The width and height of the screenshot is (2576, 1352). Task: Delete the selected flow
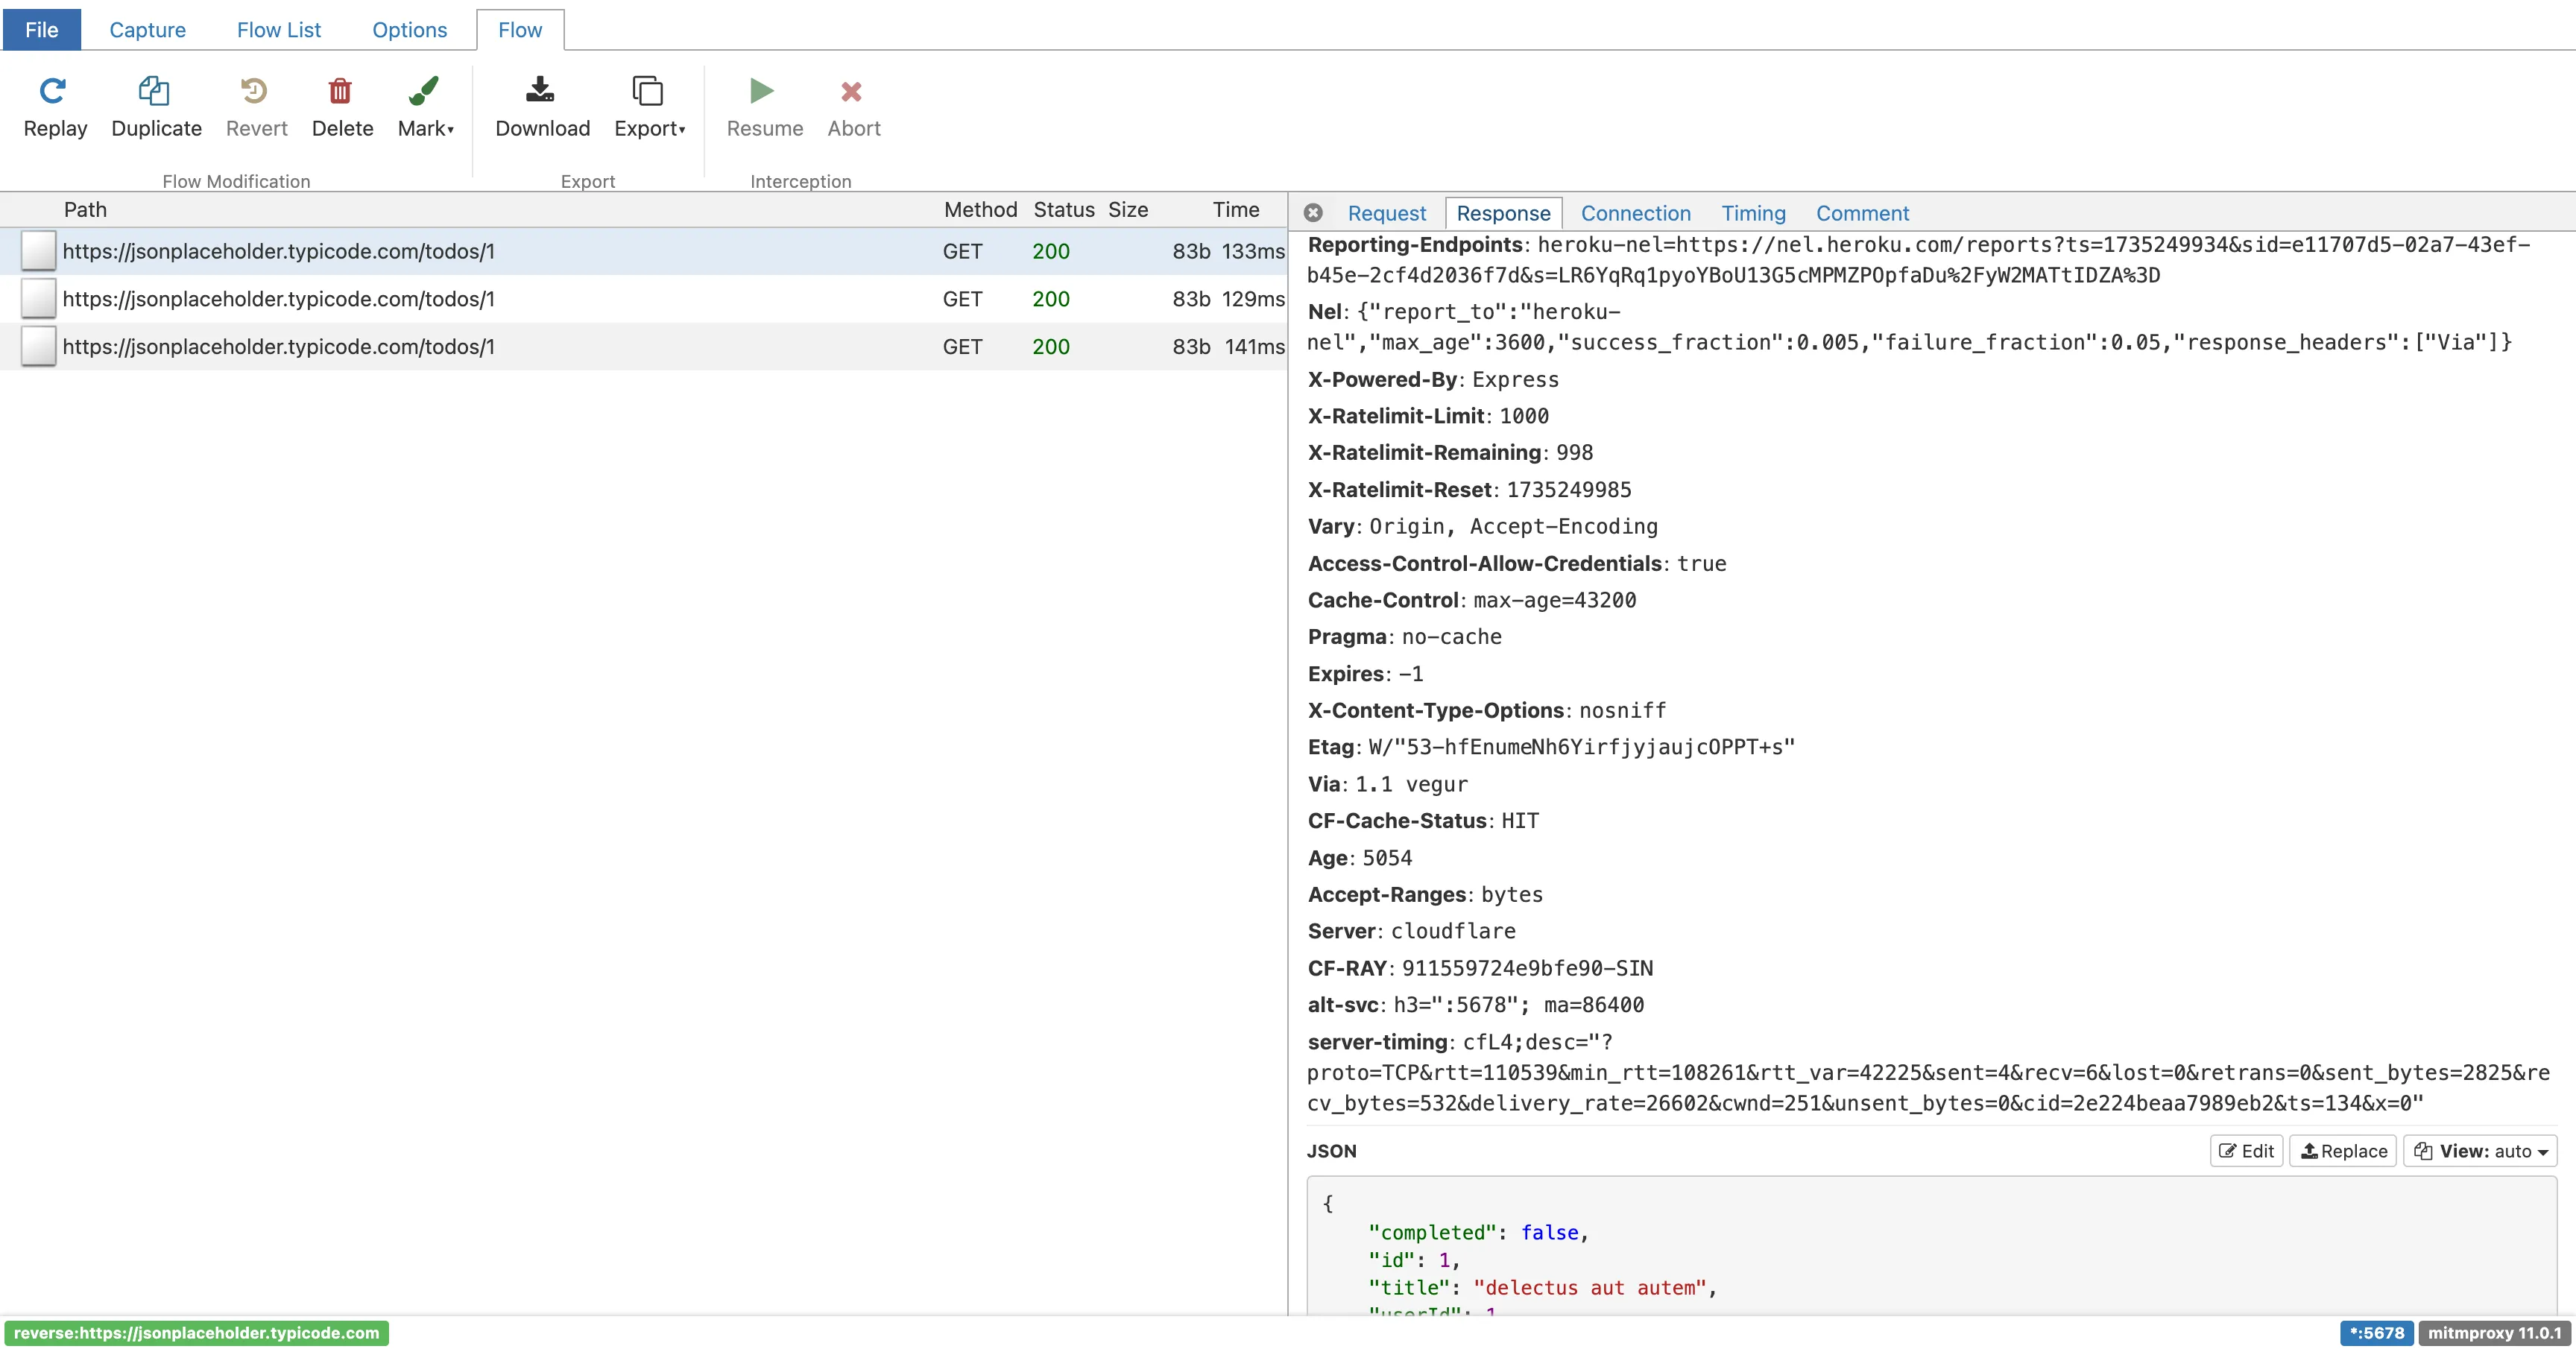342,107
